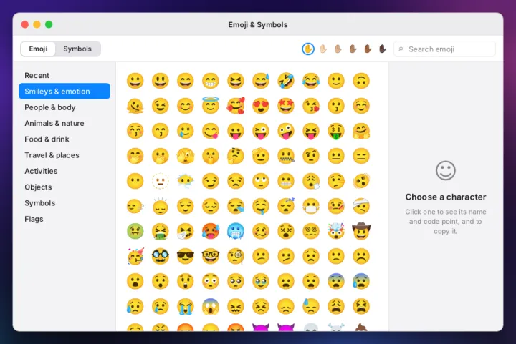Select the medium skin tone hand
516x344 pixels.
tap(353, 49)
